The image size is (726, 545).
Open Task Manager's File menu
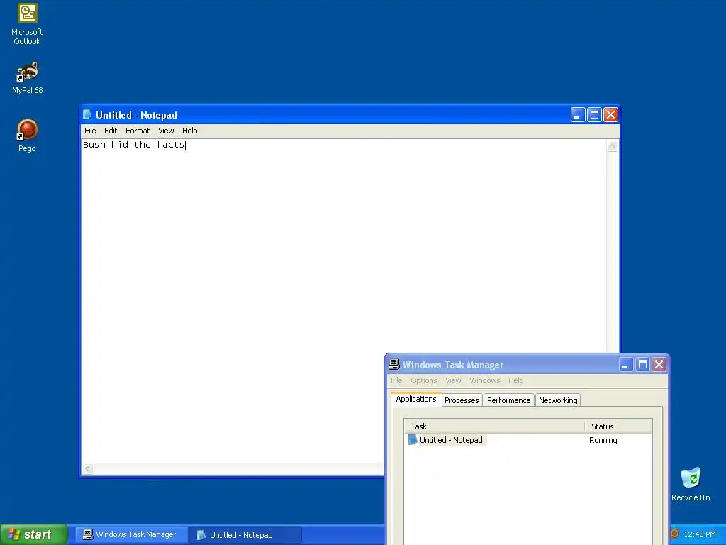click(x=396, y=380)
